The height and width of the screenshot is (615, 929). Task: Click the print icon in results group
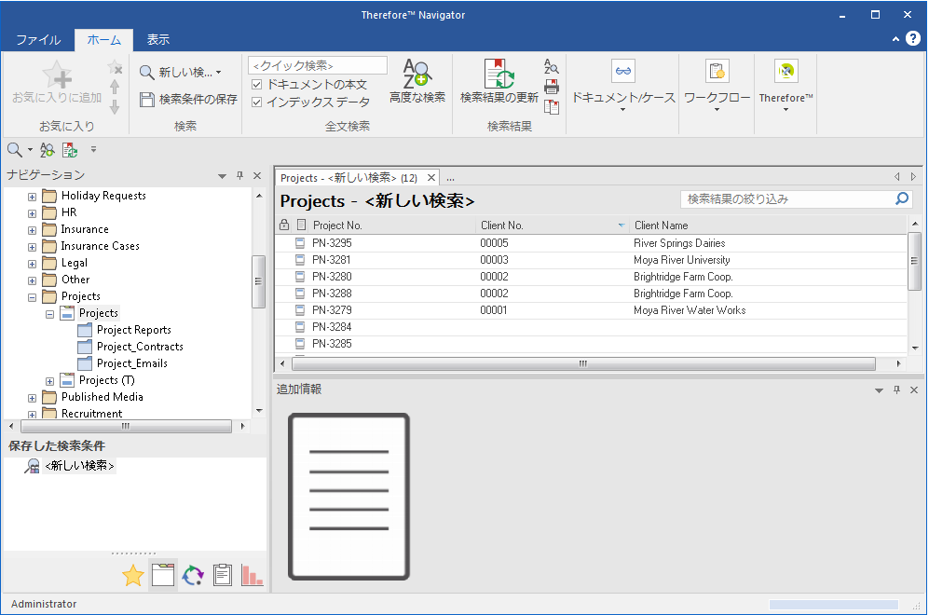click(552, 87)
